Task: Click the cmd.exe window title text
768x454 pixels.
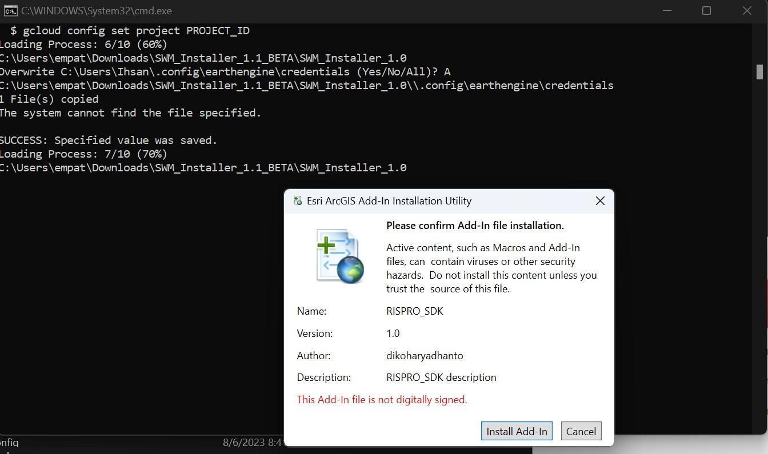Action: [97, 11]
